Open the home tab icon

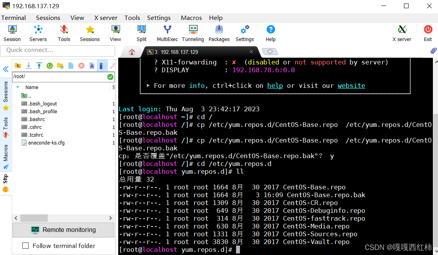point(132,52)
